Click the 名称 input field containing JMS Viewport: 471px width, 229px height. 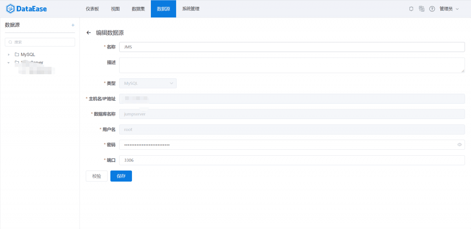292,47
